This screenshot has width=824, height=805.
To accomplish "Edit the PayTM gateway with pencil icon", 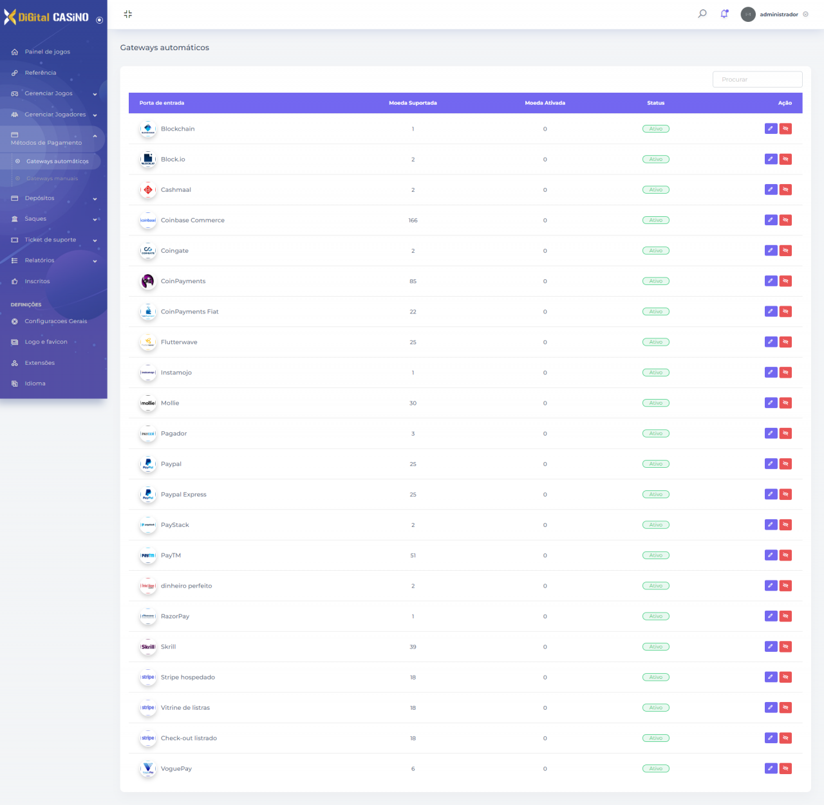I will [771, 555].
